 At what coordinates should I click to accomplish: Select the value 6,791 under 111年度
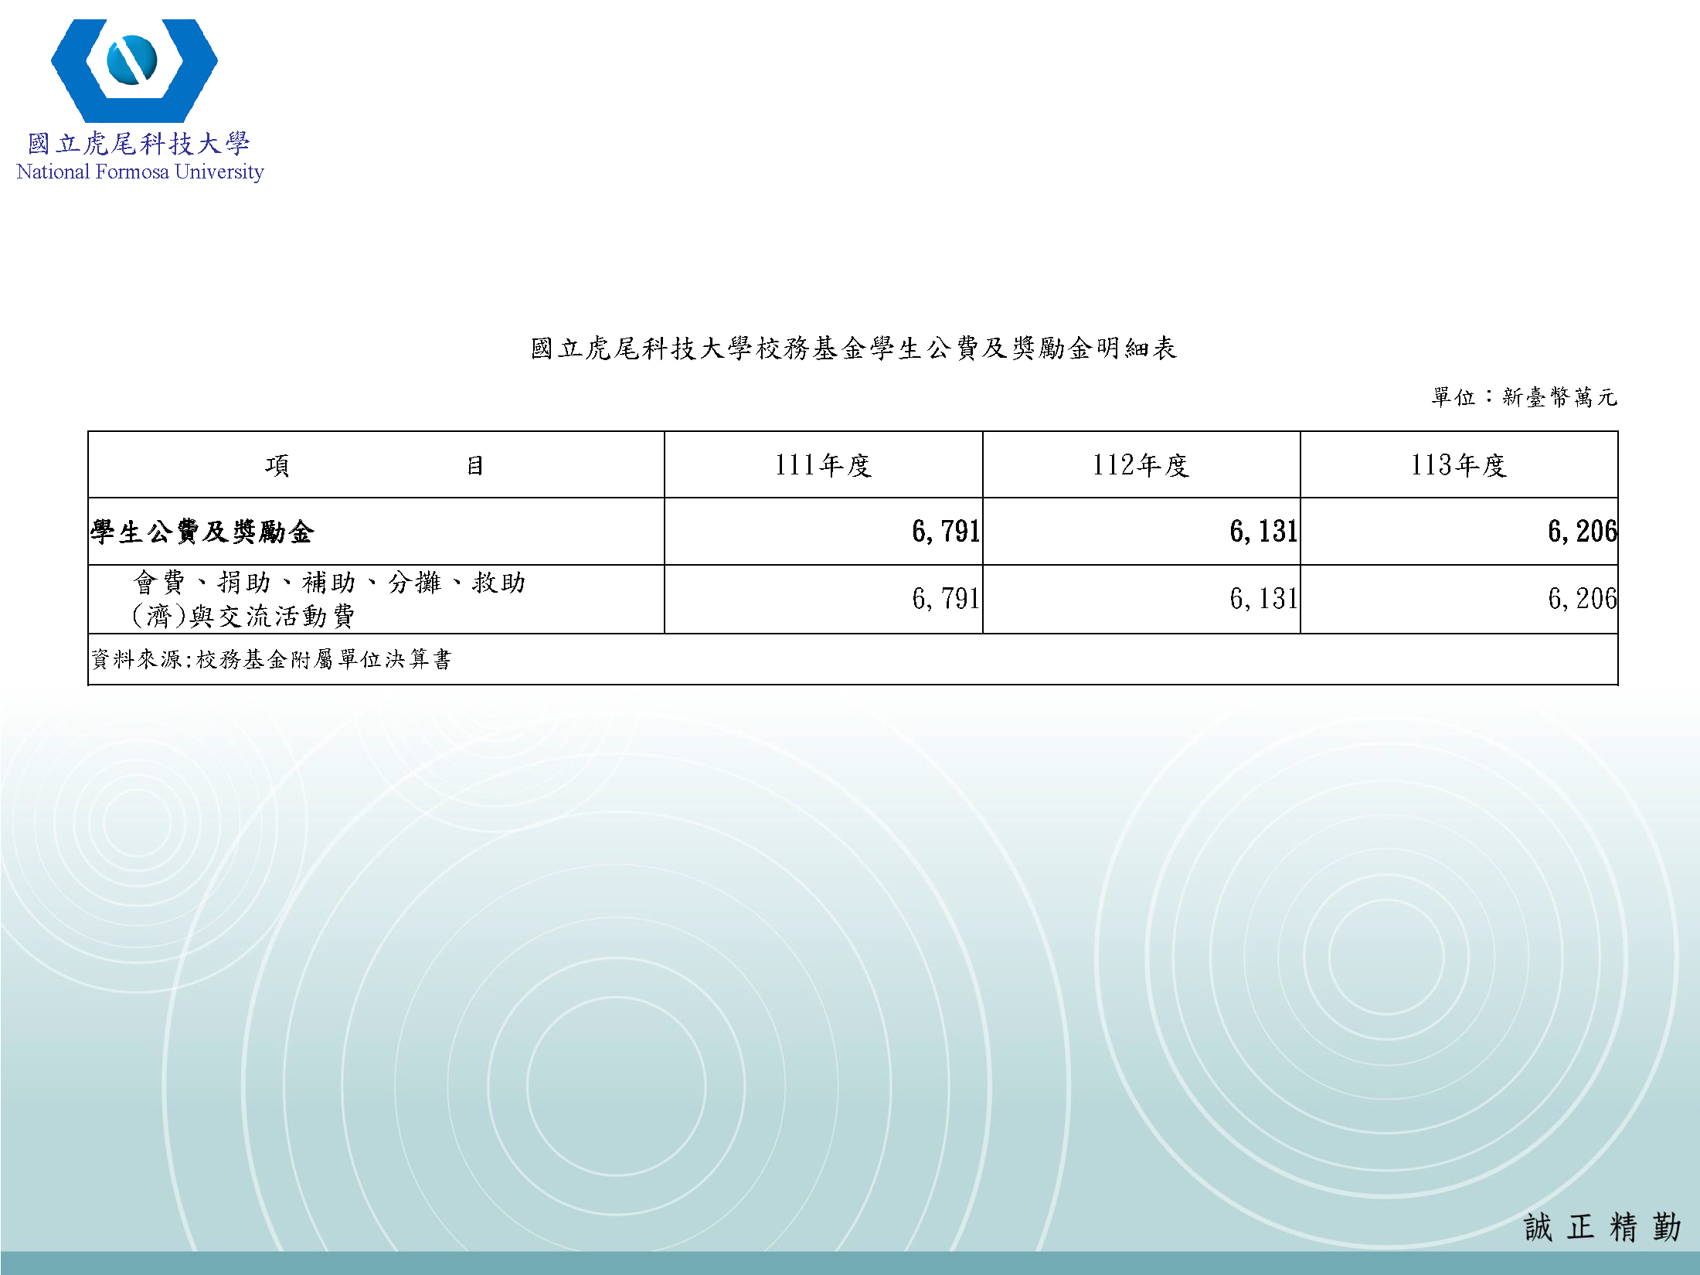pyautogui.click(x=944, y=531)
